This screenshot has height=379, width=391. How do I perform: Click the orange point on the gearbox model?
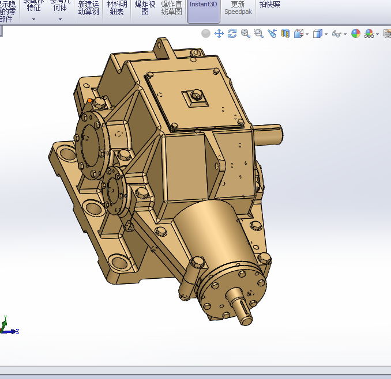(89, 101)
